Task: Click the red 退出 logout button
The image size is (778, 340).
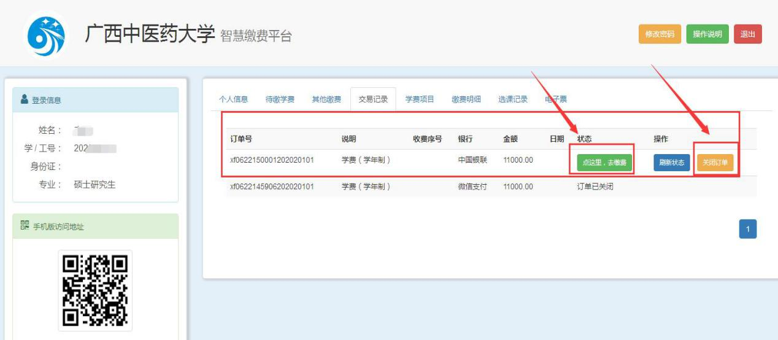Action: tap(747, 34)
